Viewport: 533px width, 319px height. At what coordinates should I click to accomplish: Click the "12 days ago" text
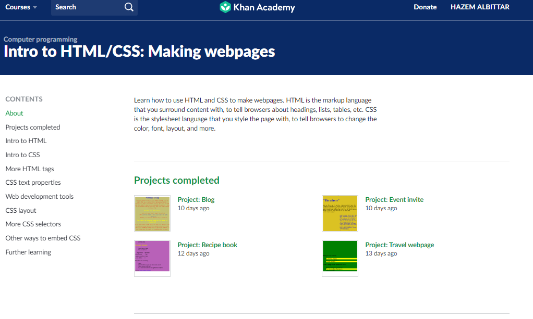pyautogui.click(x=193, y=253)
